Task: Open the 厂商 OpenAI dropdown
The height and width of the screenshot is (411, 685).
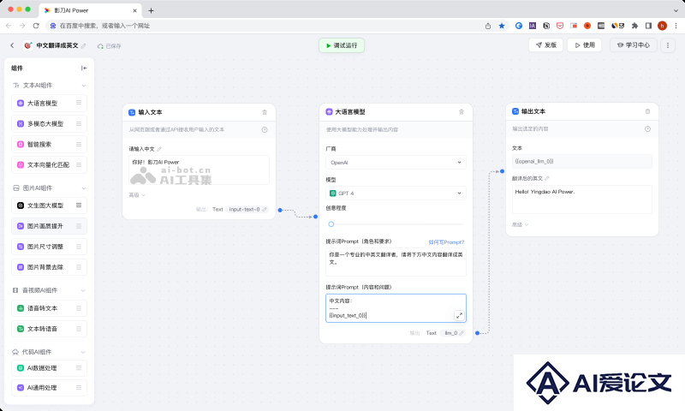Action: pos(396,163)
